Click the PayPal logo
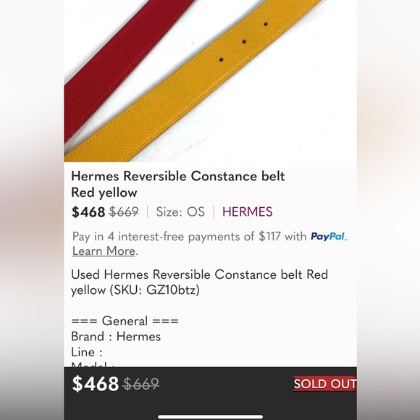The height and width of the screenshot is (420, 420). 327,237
